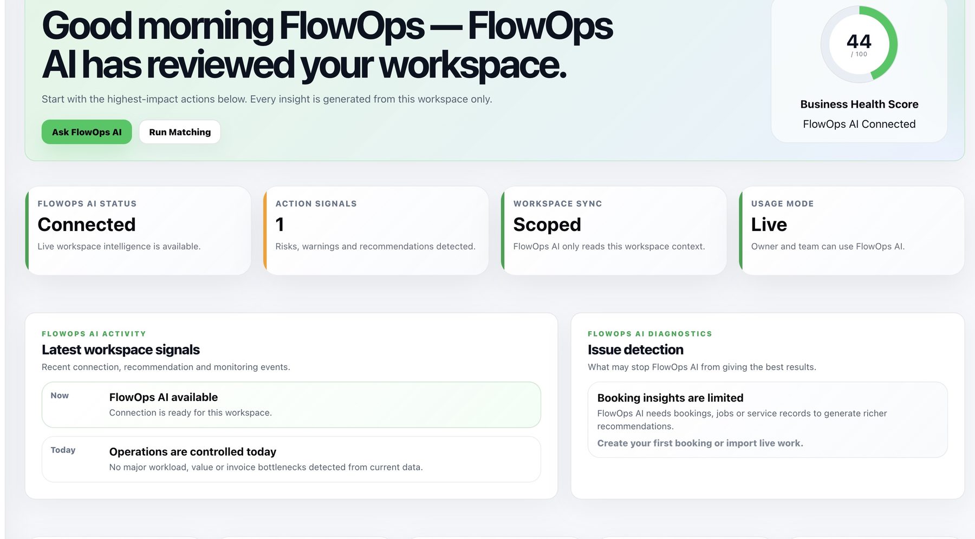The width and height of the screenshot is (975, 539).
Task: Open the Usage Mode Live card
Action: pos(851,231)
